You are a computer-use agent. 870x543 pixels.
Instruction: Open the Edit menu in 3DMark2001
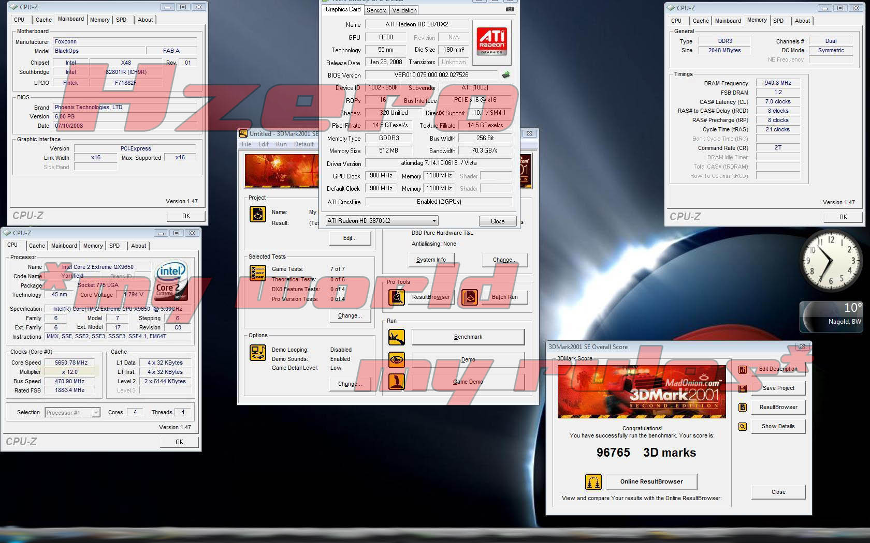[x=264, y=144]
